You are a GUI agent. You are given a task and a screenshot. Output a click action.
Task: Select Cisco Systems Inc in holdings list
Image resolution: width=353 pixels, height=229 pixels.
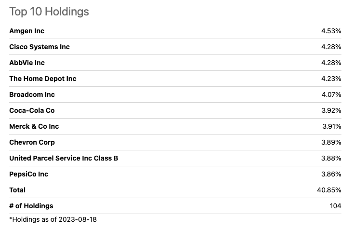pyautogui.click(x=39, y=47)
